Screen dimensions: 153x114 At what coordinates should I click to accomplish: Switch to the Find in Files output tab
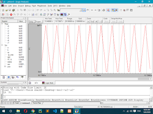pyautogui.click(x=37, y=103)
